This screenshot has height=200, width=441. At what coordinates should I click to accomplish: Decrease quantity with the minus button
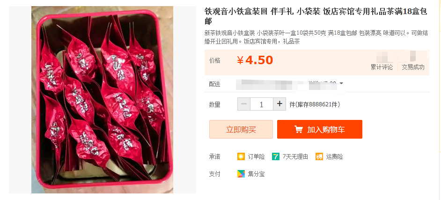point(244,104)
